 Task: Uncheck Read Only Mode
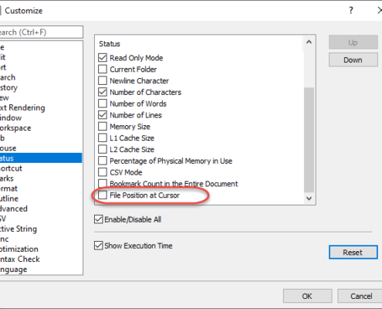pos(103,57)
